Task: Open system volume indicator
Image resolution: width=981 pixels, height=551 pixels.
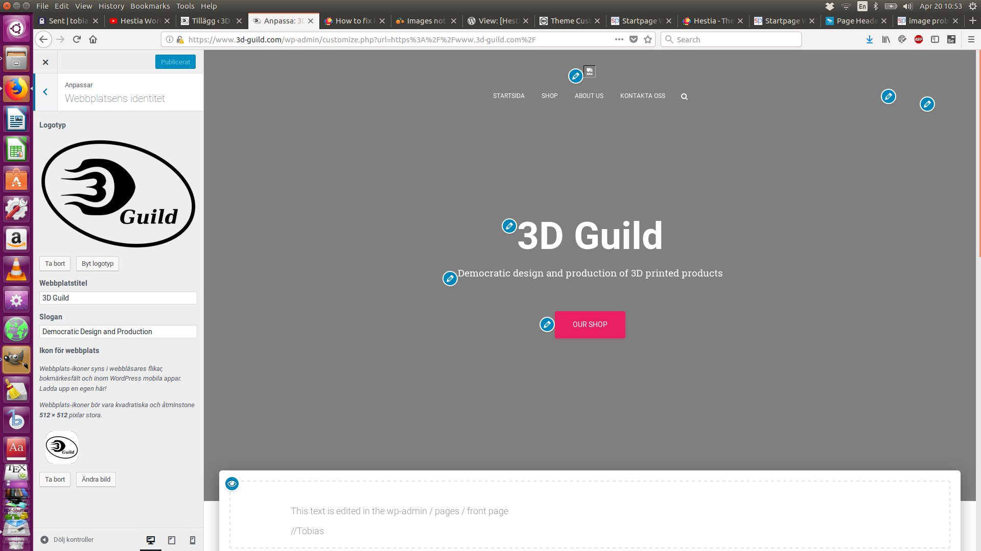Action: point(907,6)
